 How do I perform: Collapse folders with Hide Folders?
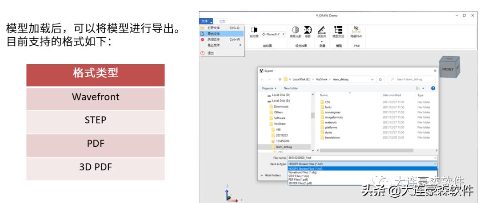click(x=270, y=176)
